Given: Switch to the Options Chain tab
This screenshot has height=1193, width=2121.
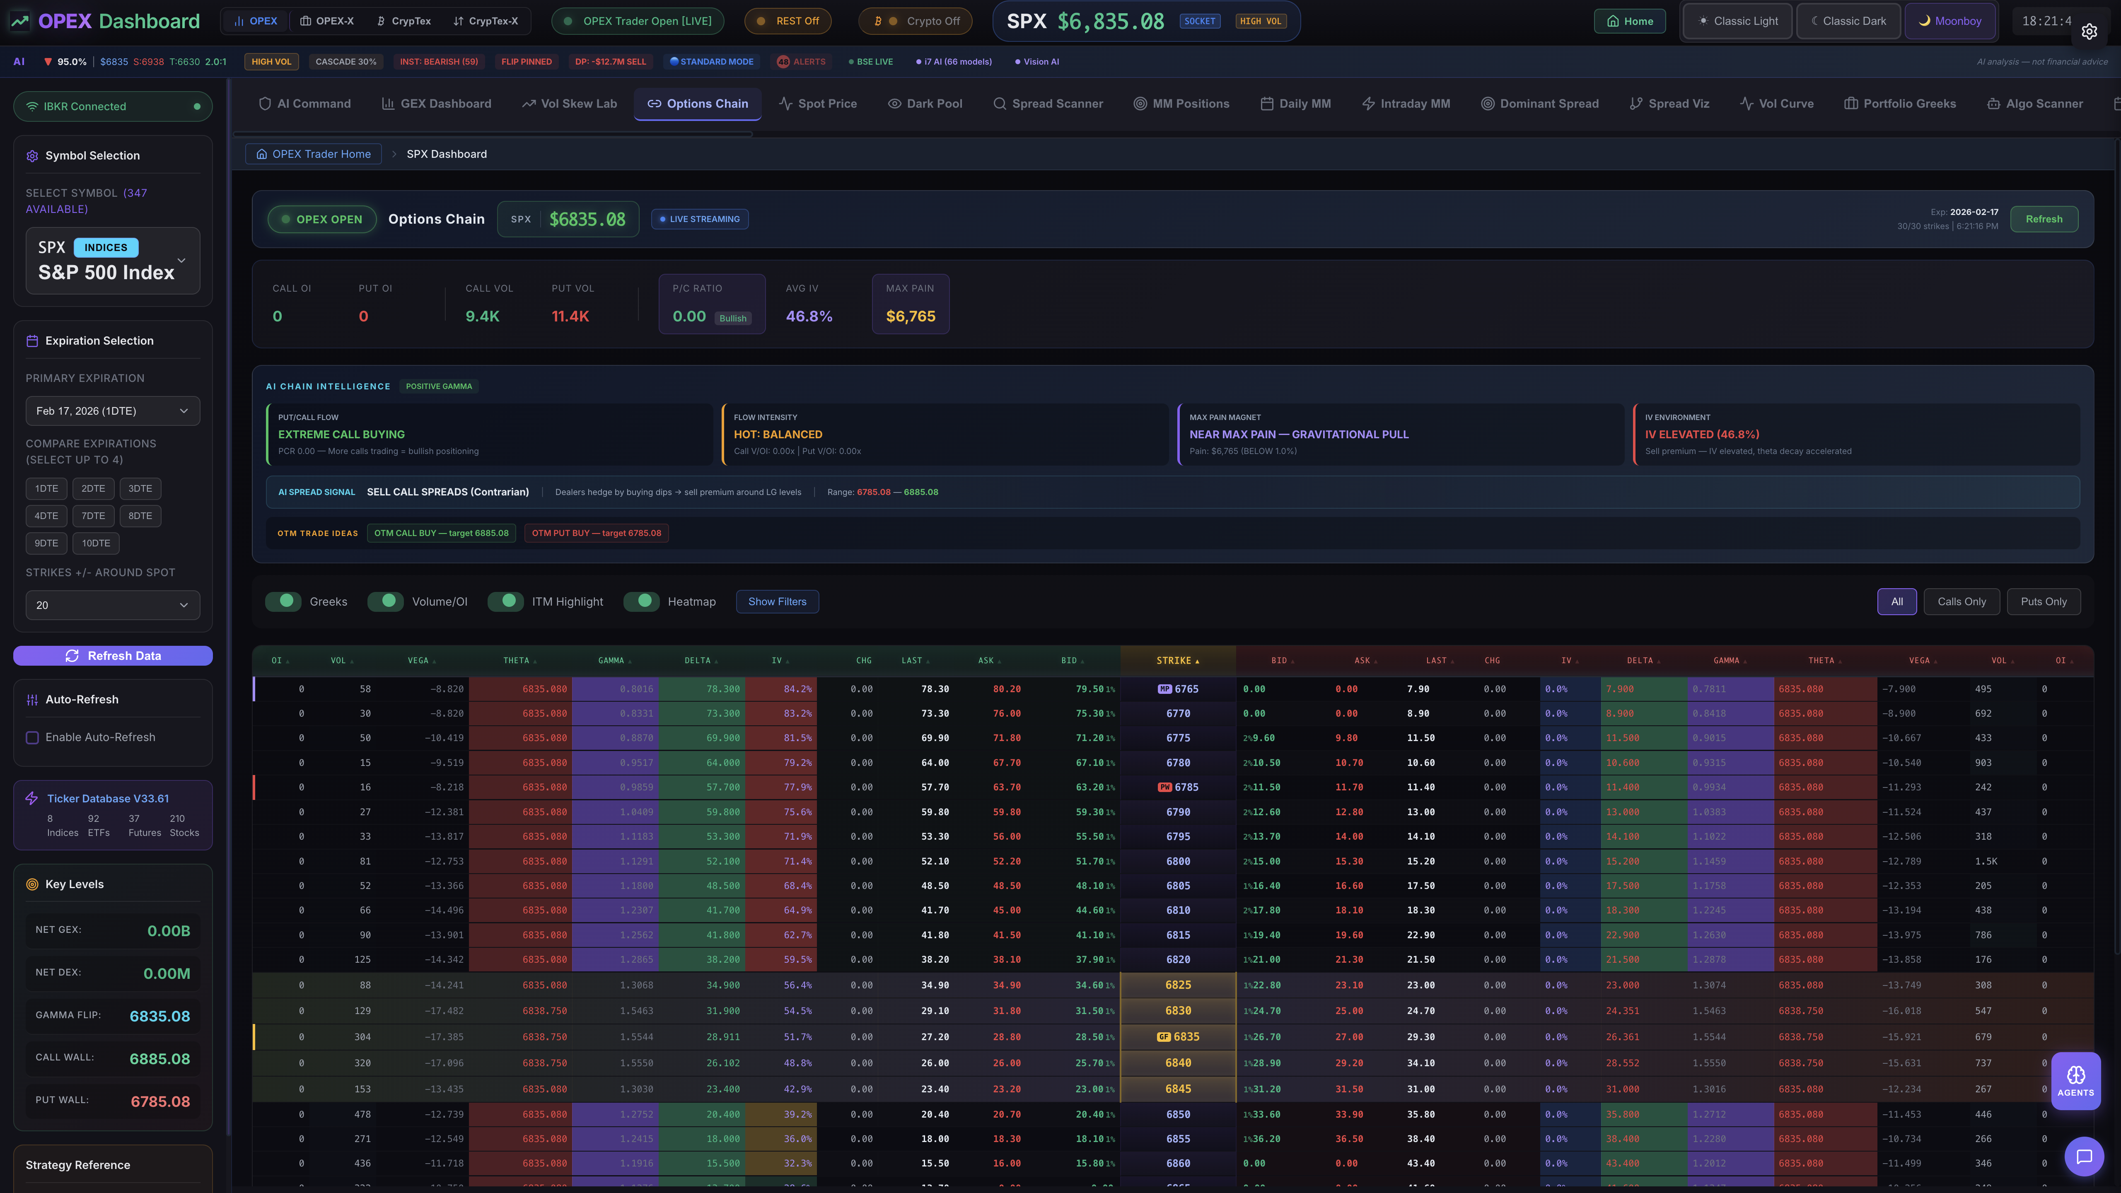Looking at the screenshot, I should click(x=697, y=104).
